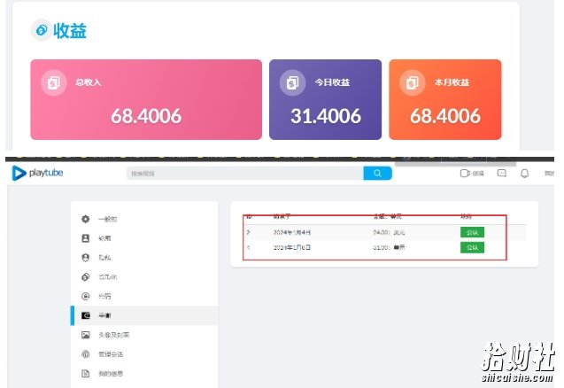Select the 24.00 amount cell

click(389, 232)
